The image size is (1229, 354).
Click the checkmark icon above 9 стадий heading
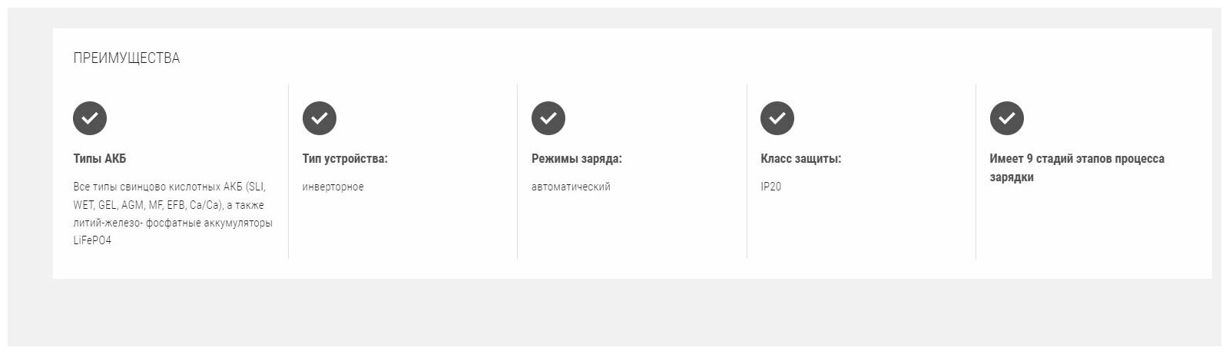1006,118
